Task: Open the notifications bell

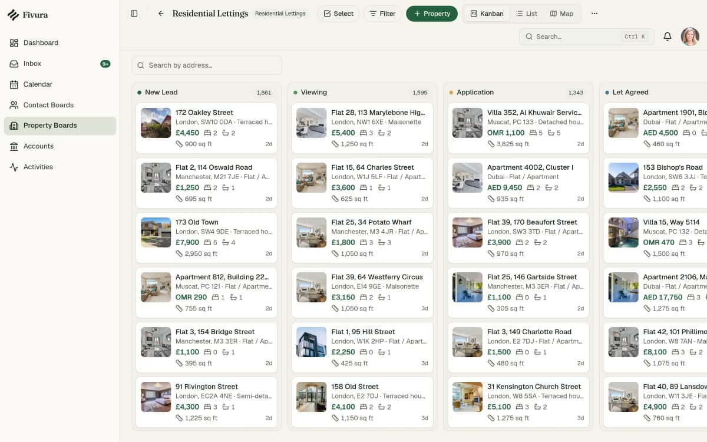Action: coord(668,37)
